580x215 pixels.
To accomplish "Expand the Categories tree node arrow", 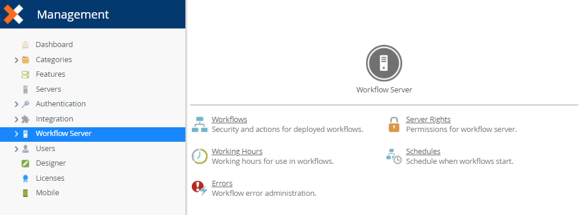I will click(x=16, y=60).
